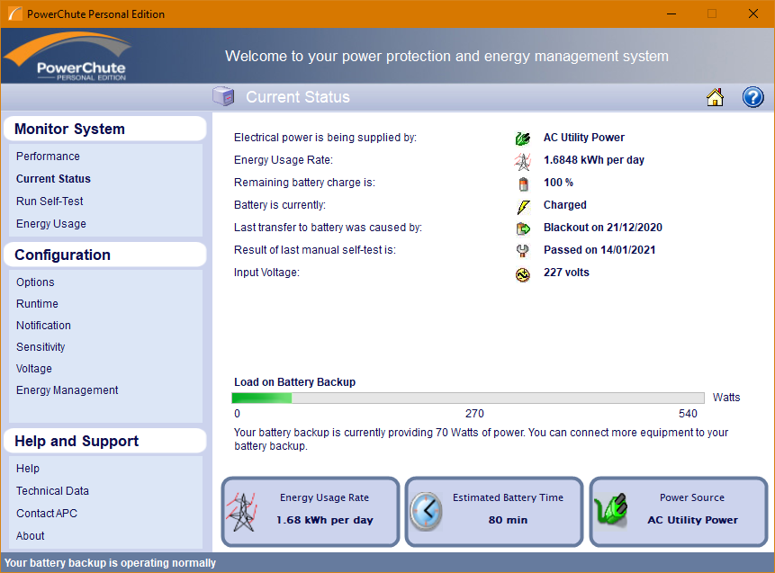Open the Energy Usage page
This screenshot has height=573, width=775.
coord(51,224)
